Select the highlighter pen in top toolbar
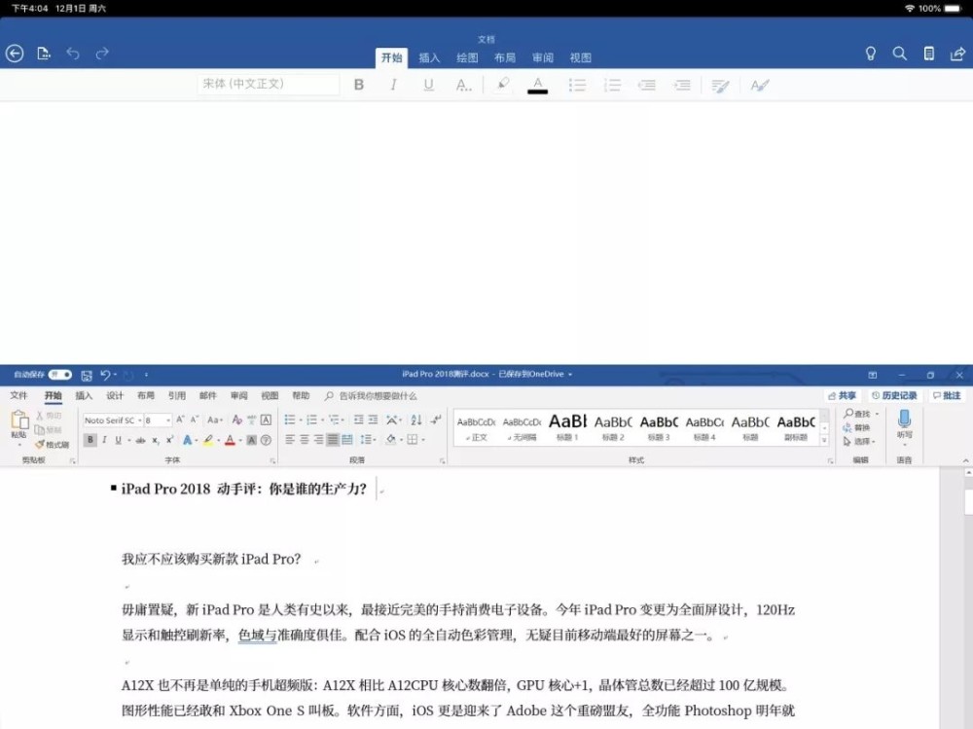 click(x=503, y=84)
